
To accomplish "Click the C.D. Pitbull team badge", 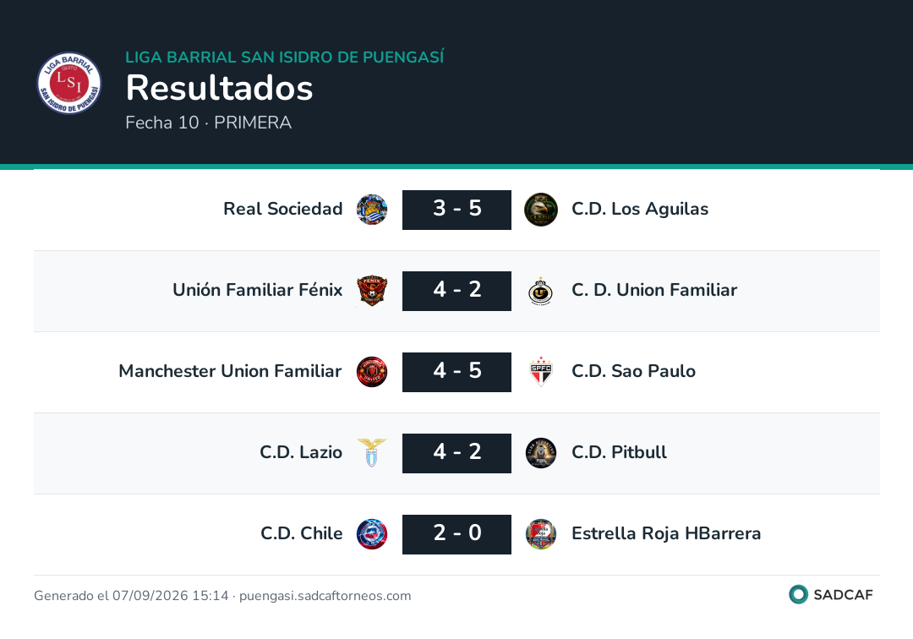I will point(541,453).
